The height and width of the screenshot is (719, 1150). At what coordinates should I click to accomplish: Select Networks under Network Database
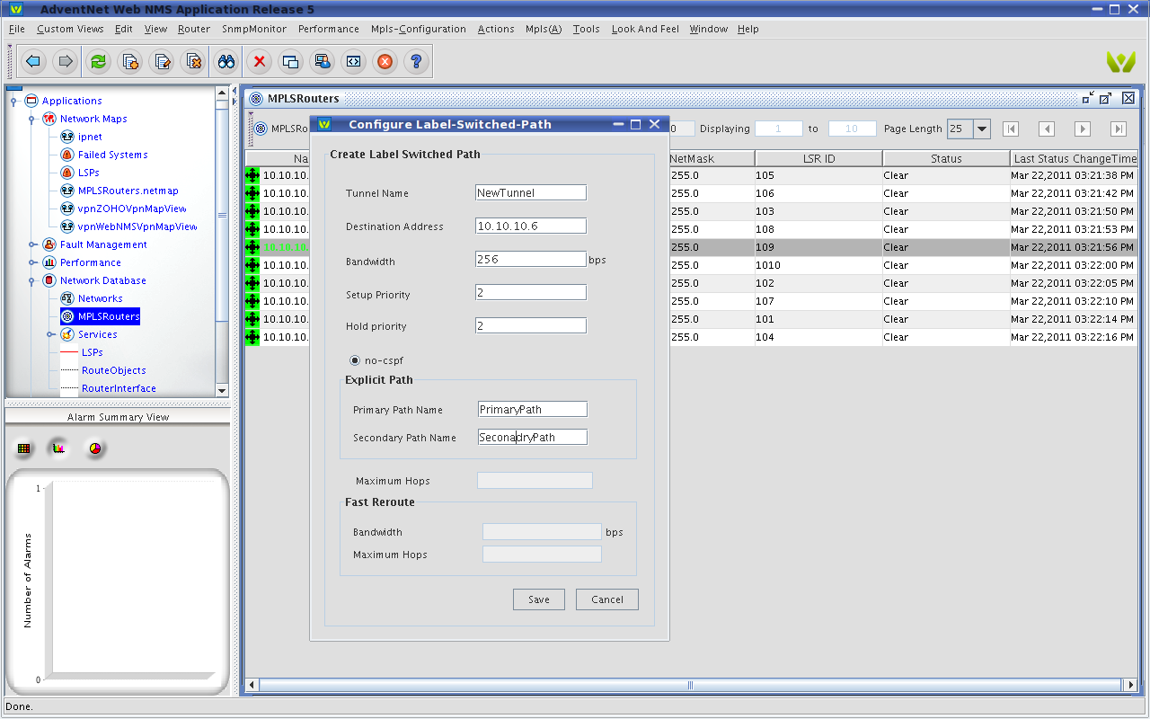pos(100,298)
